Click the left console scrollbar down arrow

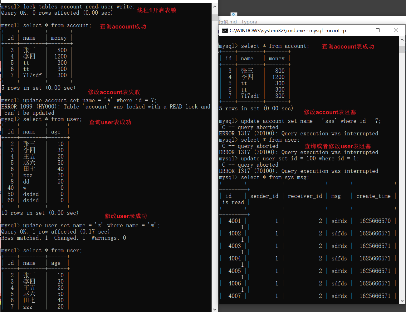pyautogui.click(x=215, y=309)
